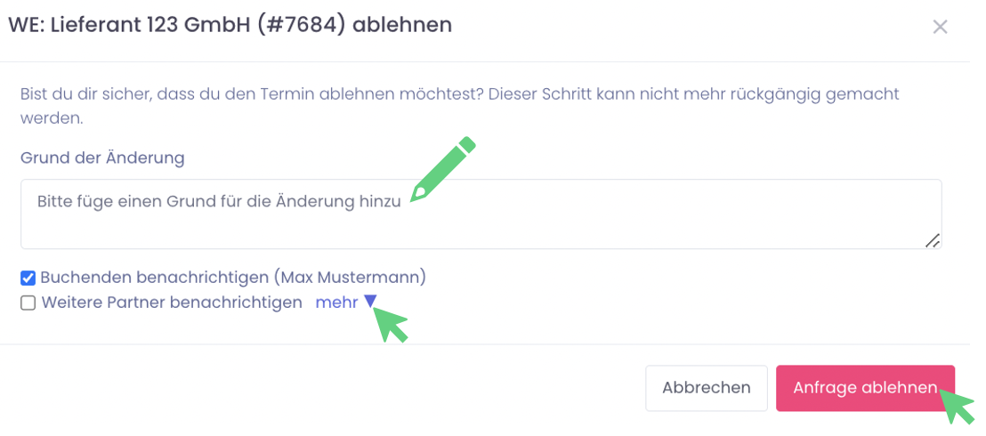Expand the blue triangle next to mehr
This screenshot has height=436, width=986.
[370, 302]
